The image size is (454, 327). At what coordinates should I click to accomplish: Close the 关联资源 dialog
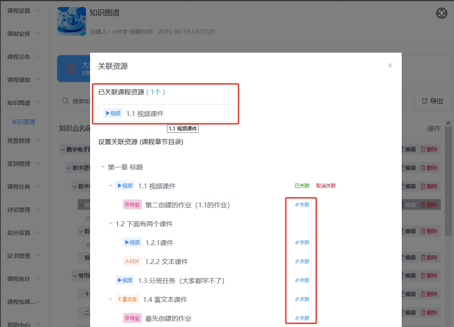(390, 65)
